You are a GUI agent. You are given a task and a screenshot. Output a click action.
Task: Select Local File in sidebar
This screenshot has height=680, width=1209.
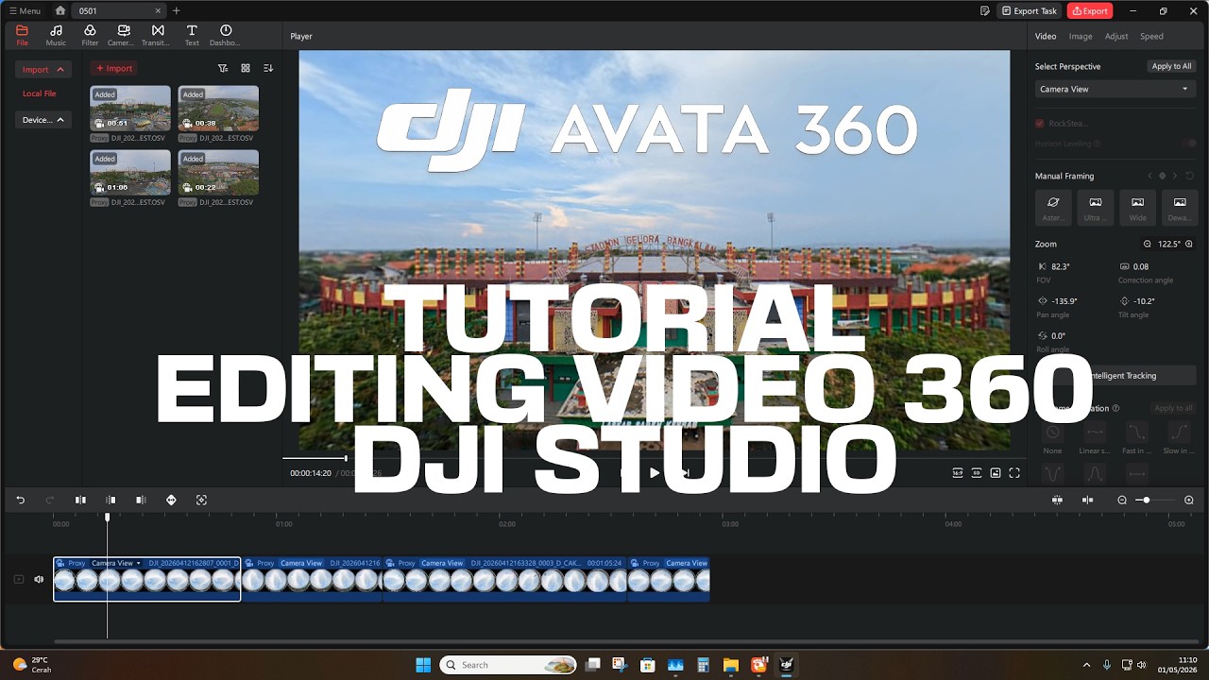coord(40,93)
